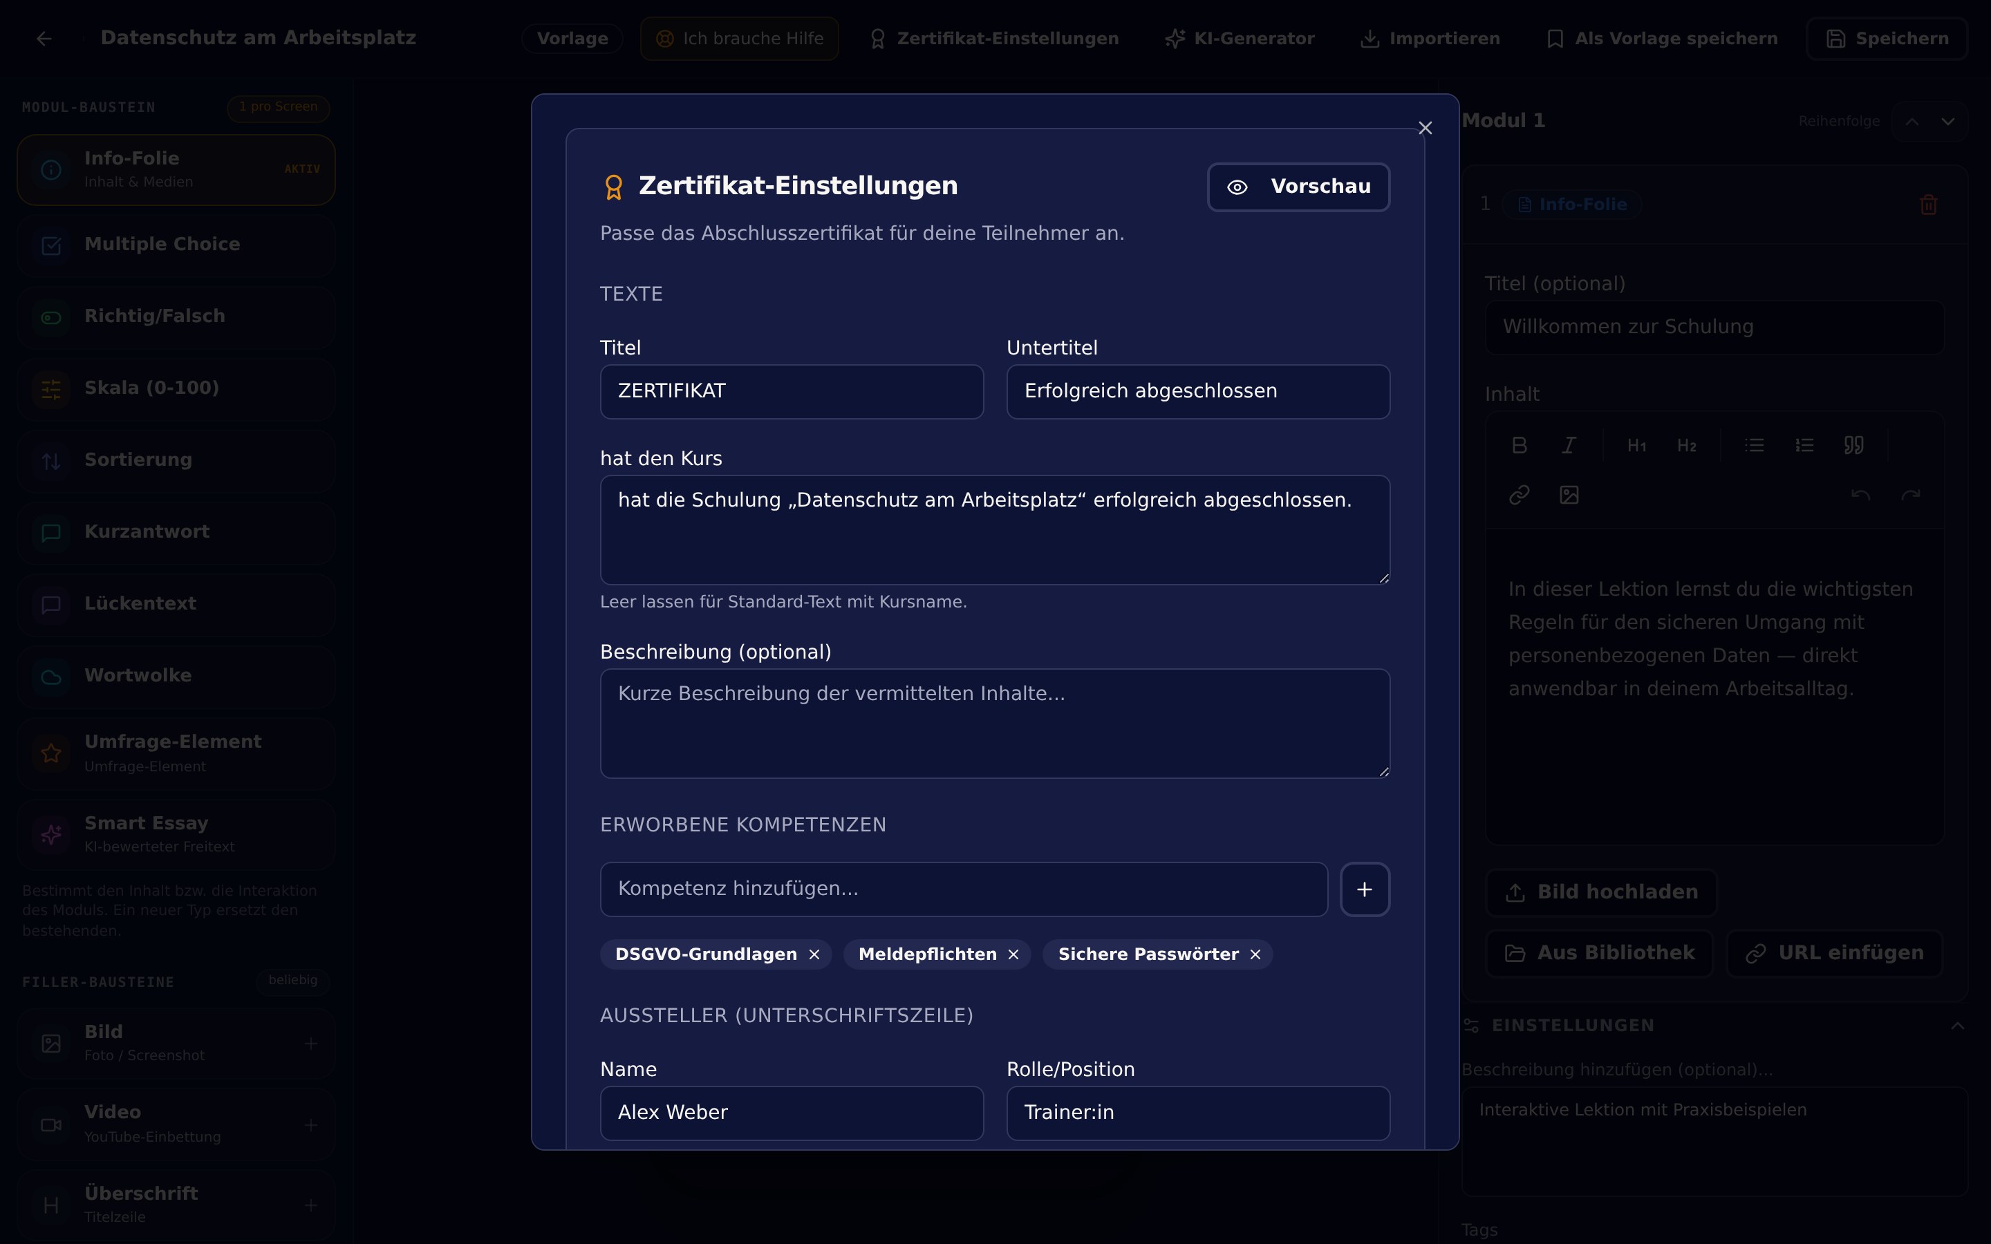This screenshot has height=1244, width=1991.
Task: Select the Sortierung block
Action: pyautogui.click(x=176, y=461)
